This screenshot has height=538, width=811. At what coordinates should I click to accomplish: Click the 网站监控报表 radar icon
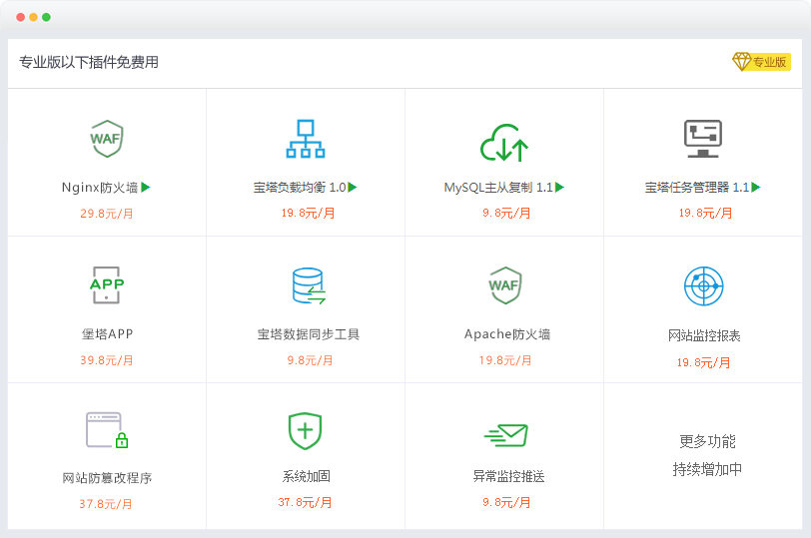pyautogui.click(x=703, y=285)
